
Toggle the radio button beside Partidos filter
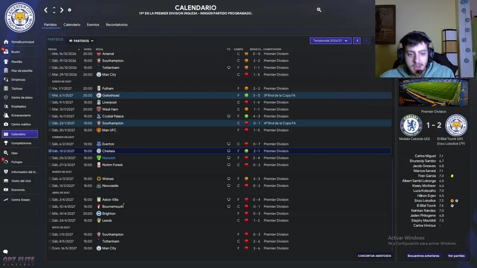(71, 41)
